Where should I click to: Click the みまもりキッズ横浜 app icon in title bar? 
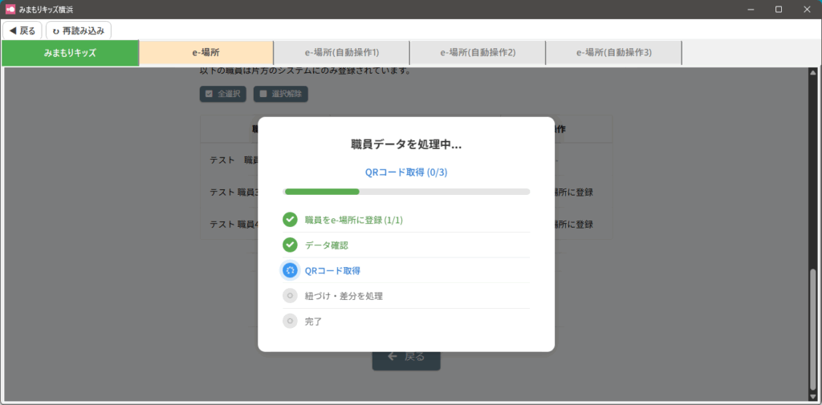click(10, 9)
